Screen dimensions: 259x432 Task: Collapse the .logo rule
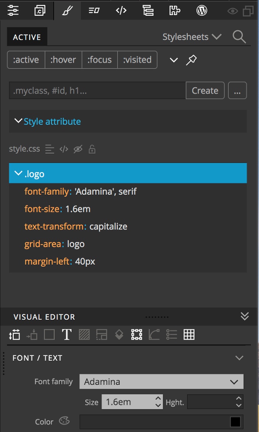(x=18, y=173)
